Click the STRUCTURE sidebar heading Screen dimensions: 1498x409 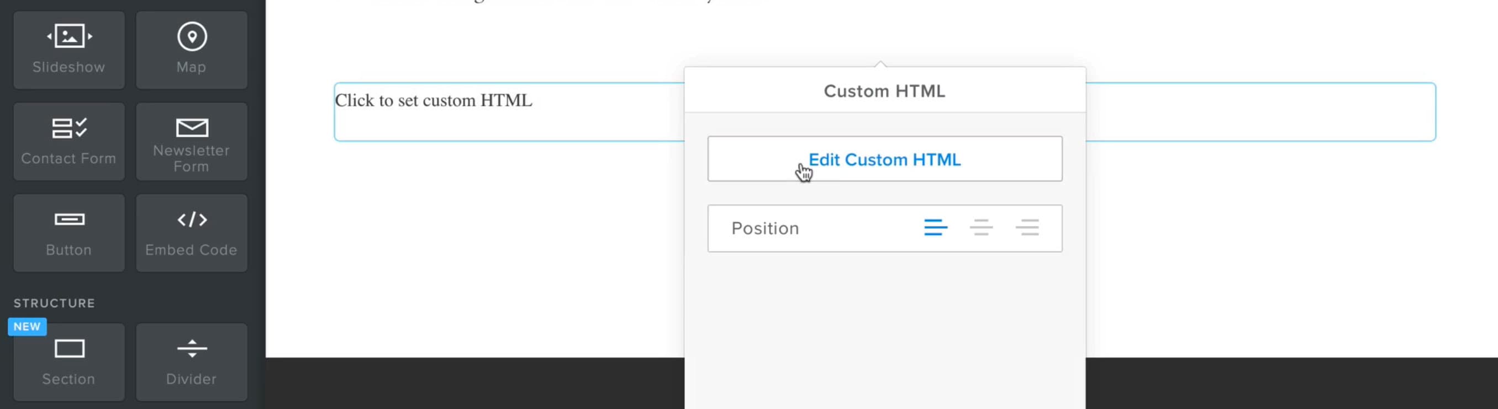(x=54, y=303)
